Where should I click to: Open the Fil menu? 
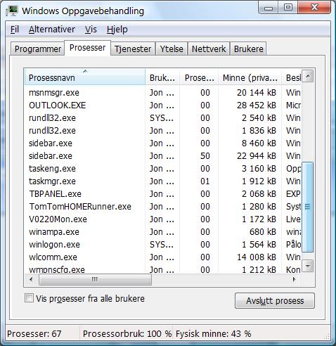click(x=15, y=30)
